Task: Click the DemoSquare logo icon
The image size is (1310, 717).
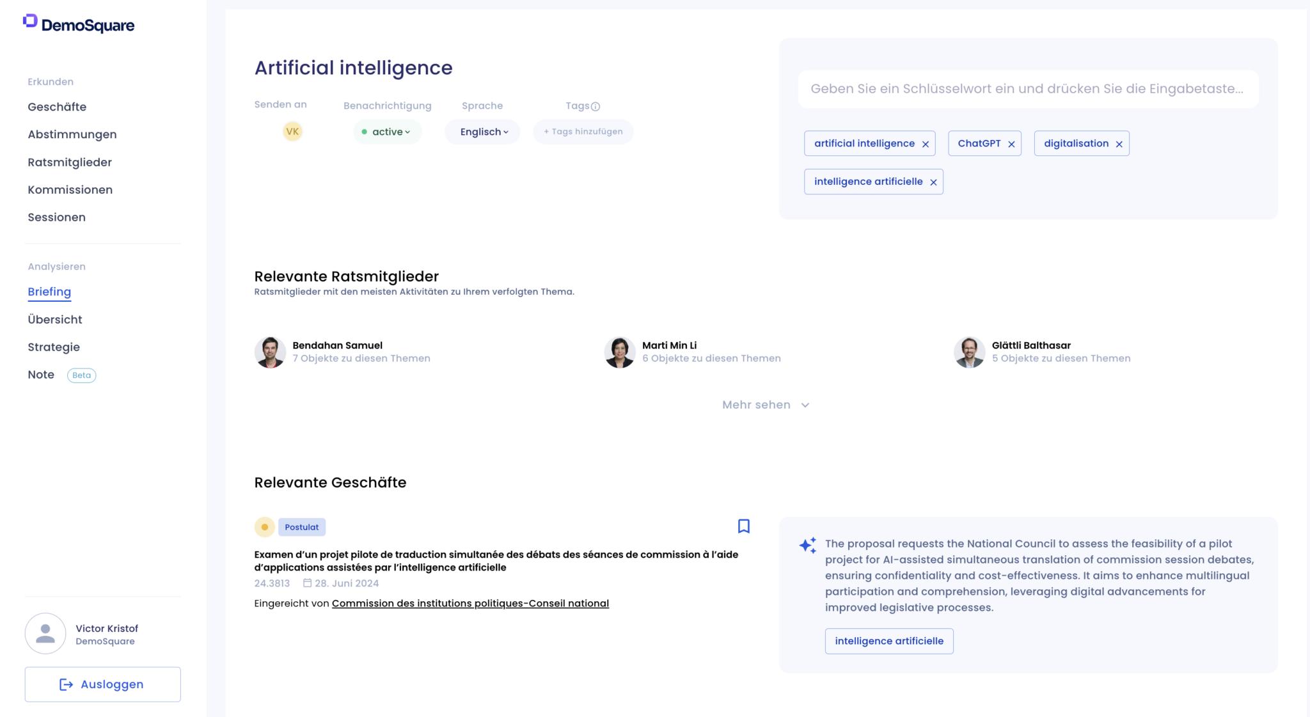Action: (x=30, y=21)
